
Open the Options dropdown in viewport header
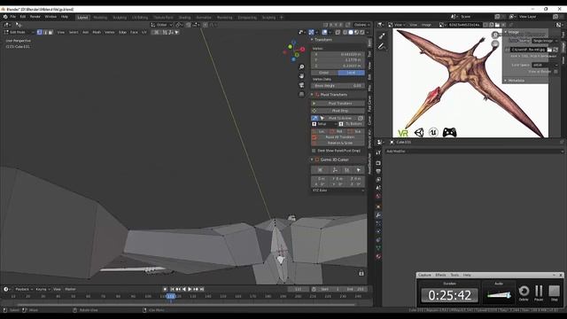click(x=361, y=25)
